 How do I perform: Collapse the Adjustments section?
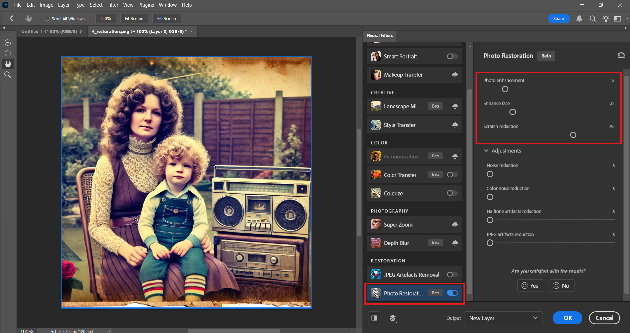click(x=486, y=151)
